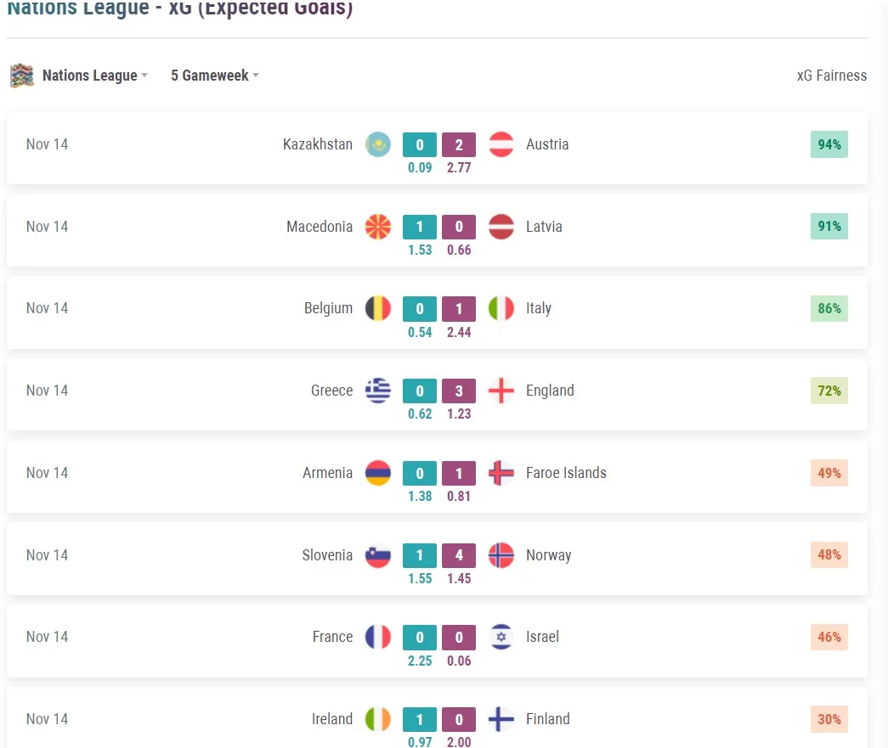Click the xG Fairness column header
This screenshot has height=748, width=888.
point(831,76)
